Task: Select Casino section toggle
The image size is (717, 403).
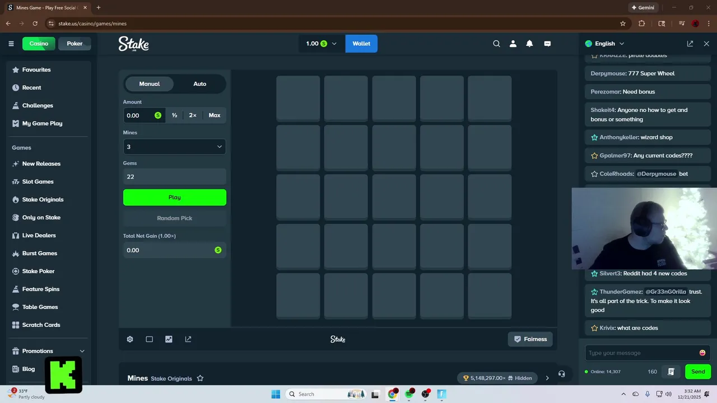Action: click(x=39, y=44)
